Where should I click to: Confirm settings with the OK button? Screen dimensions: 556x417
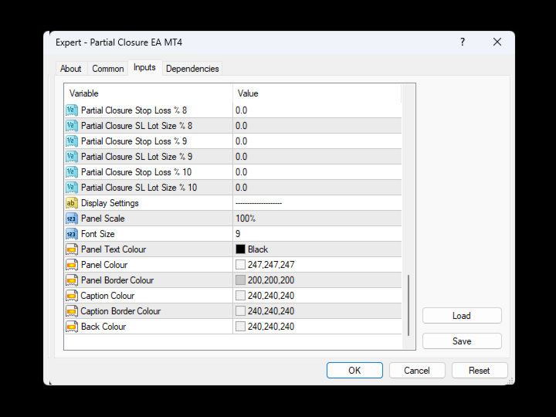354,370
